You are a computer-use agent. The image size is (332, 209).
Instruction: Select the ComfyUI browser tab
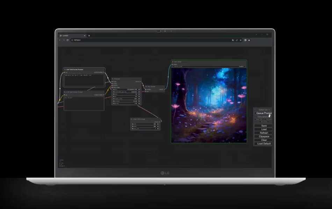click(x=72, y=36)
